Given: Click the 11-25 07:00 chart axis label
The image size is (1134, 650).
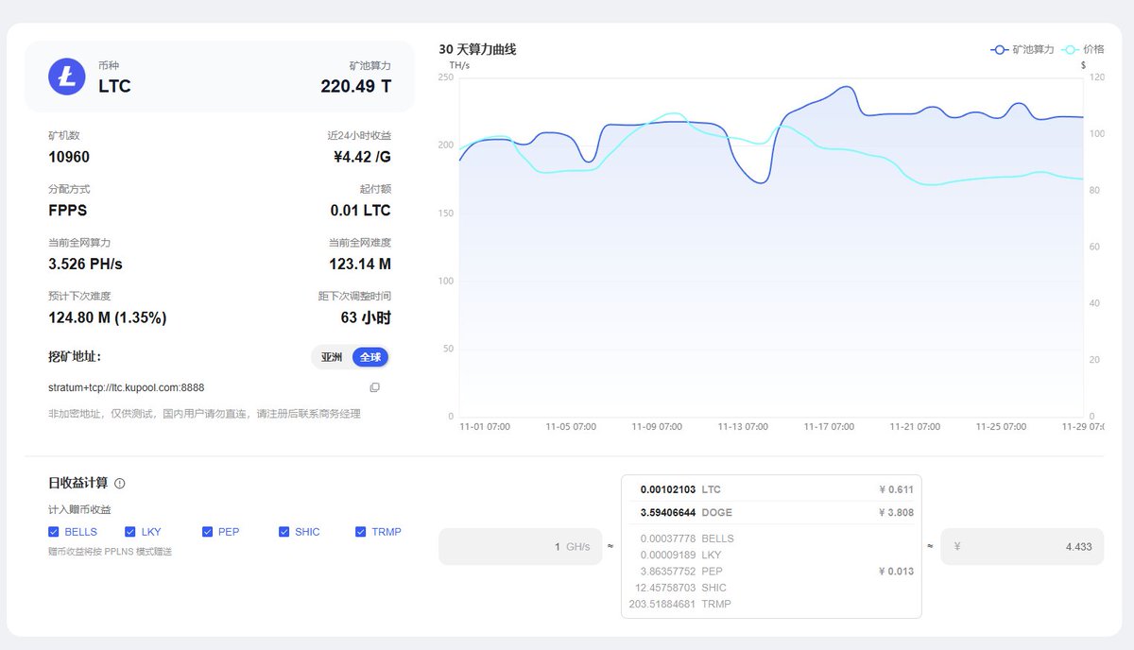Looking at the screenshot, I should point(1001,427).
